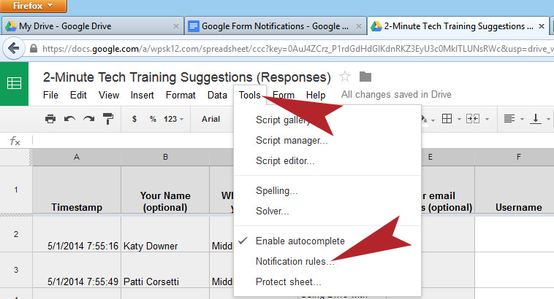
Task: Click the browser URL address bar
Action: tap(297, 49)
